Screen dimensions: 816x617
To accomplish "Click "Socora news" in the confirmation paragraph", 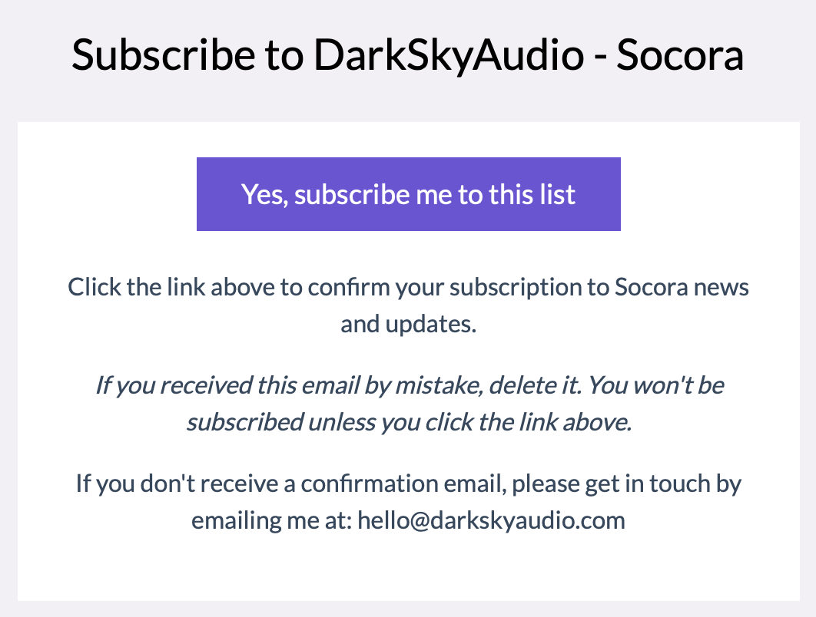I will click(x=682, y=287).
